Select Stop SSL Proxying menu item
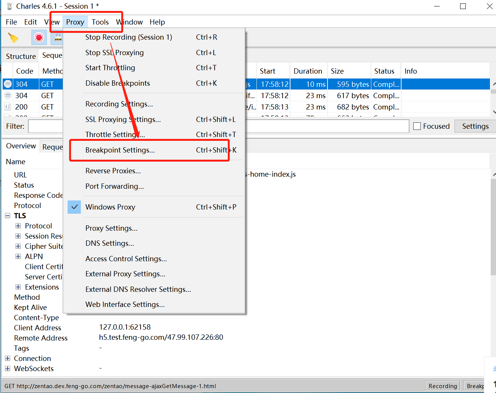This screenshot has width=496, height=393. [x=153, y=52]
